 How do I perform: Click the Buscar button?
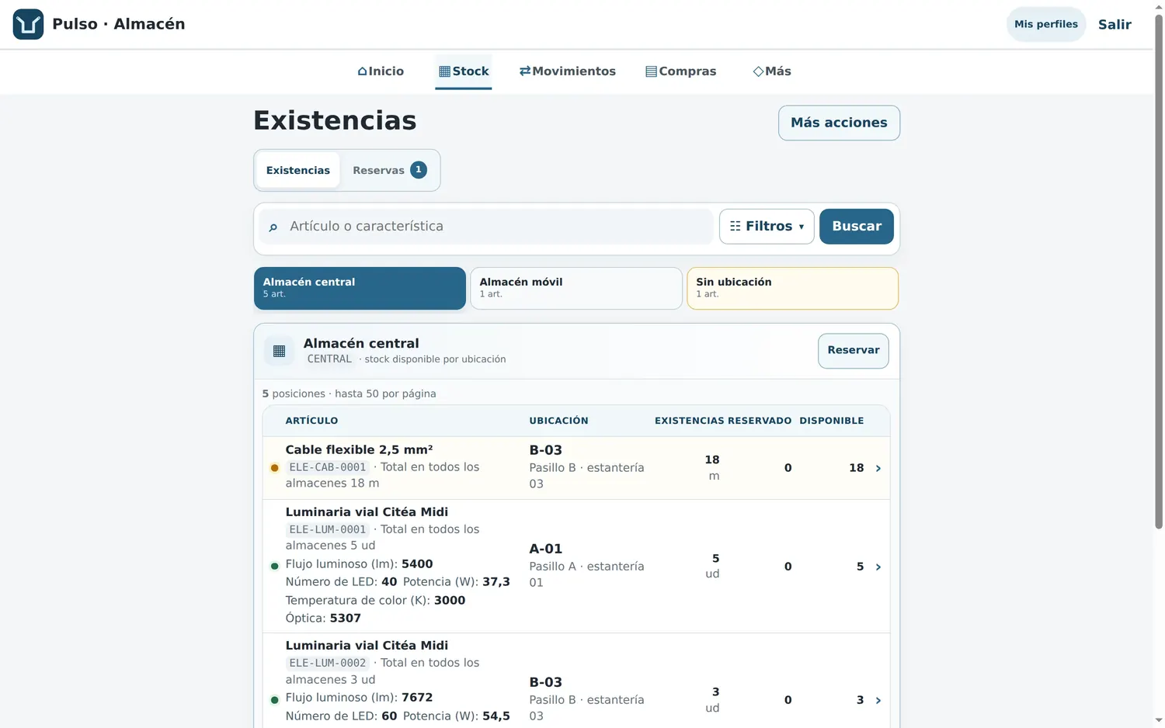point(857,227)
